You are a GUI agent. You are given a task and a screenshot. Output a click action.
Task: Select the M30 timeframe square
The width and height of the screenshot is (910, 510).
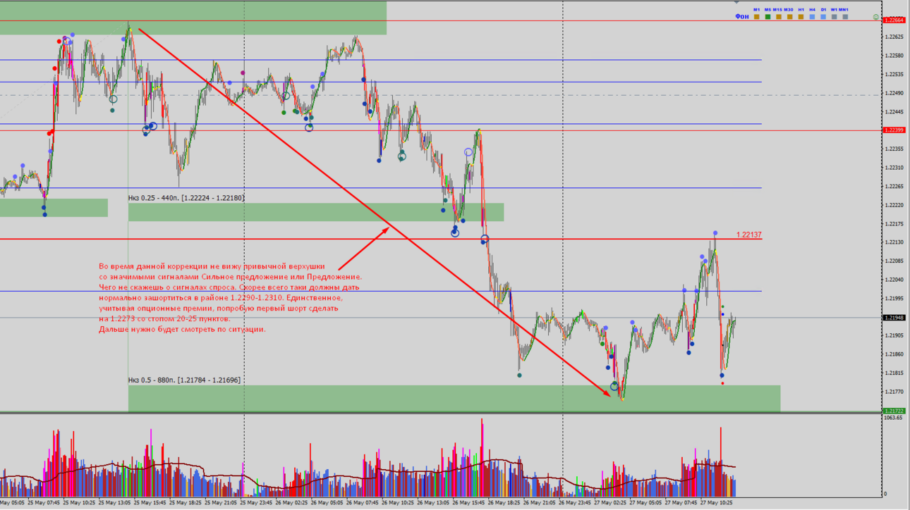(790, 17)
